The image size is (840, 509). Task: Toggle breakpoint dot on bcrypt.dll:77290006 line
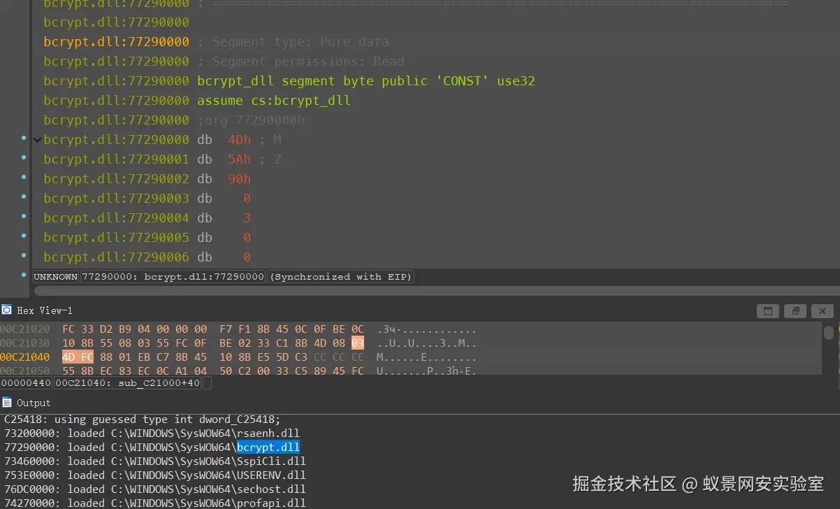(x=24, y=256)
